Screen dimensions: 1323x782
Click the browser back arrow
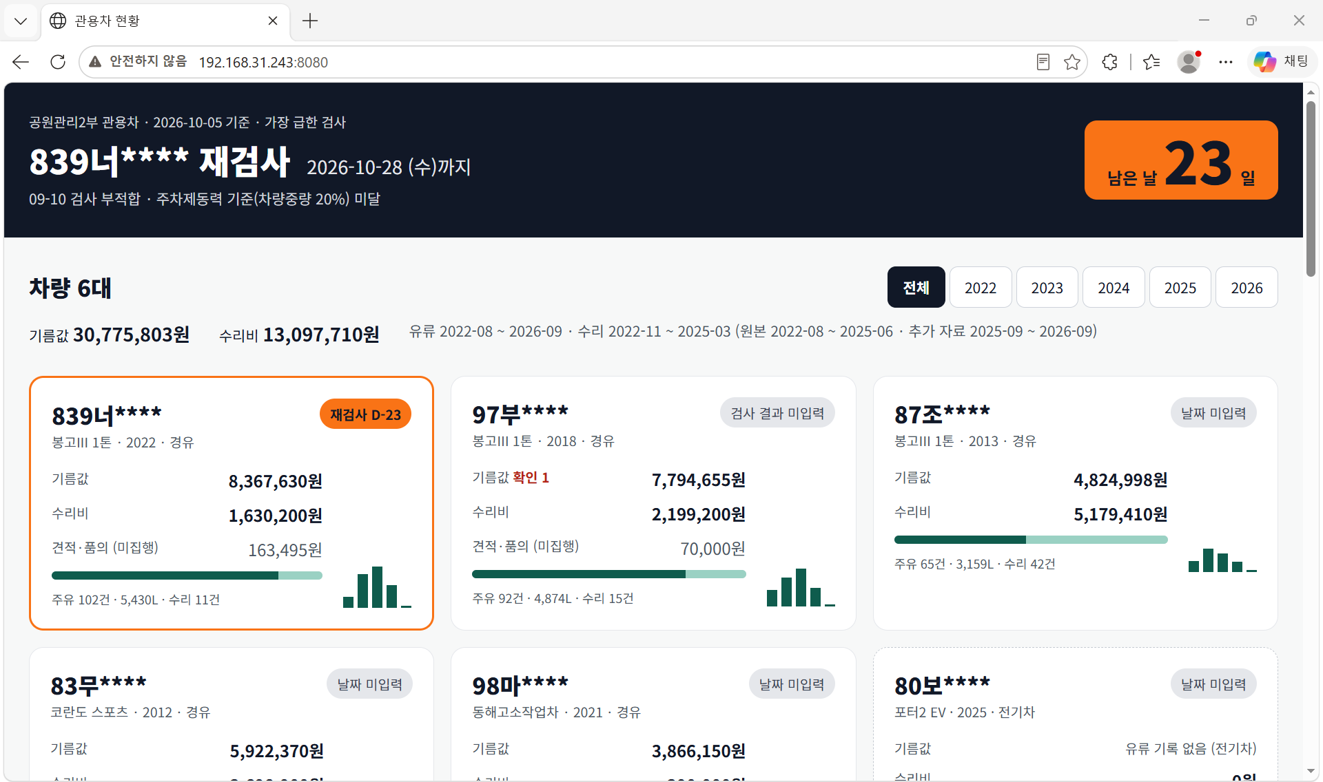(x=21, y=62)
